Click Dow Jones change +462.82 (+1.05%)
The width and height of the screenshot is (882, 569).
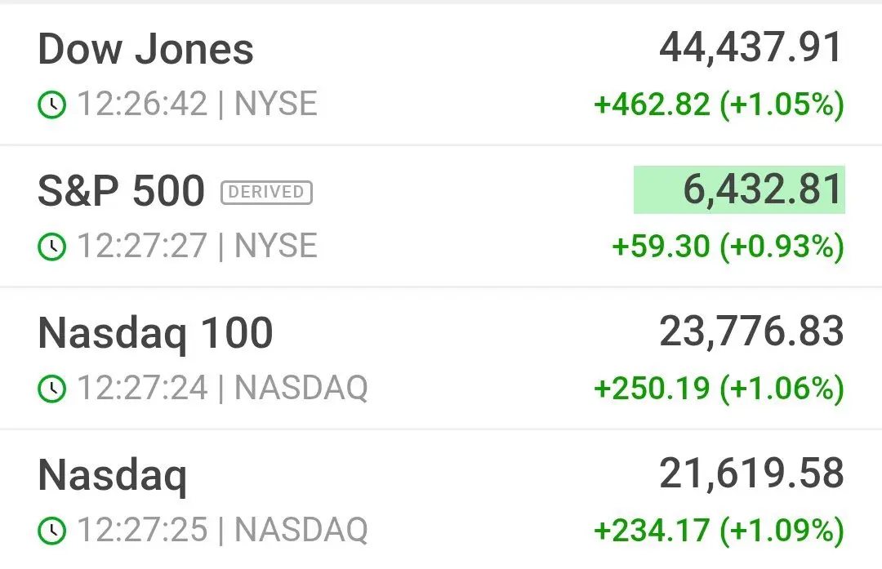point(719,104)
